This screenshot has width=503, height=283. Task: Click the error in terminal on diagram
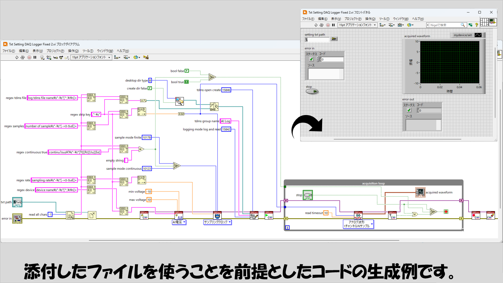18,219
